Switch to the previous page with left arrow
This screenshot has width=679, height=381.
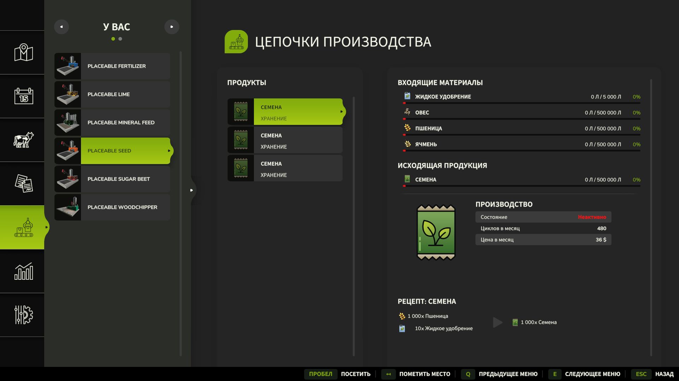[62, 27]
